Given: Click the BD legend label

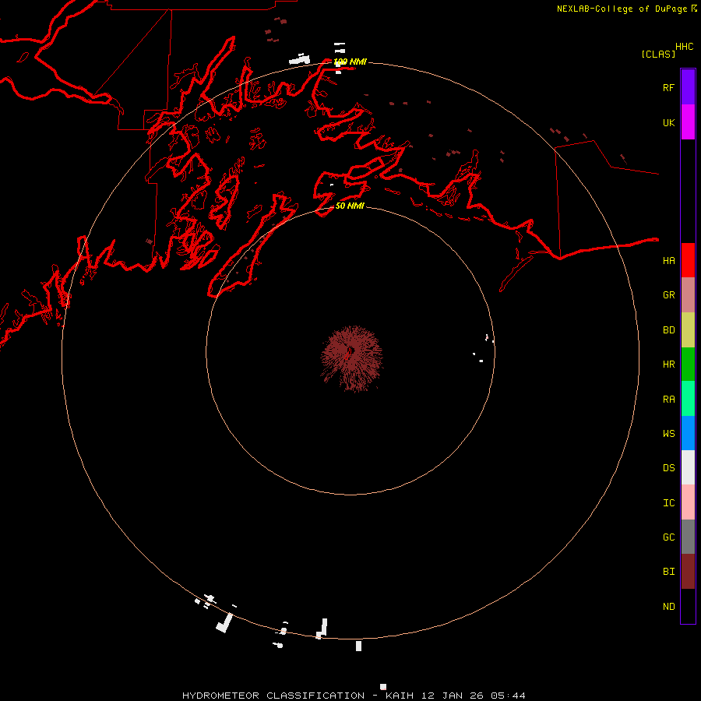Looking at the screenshot, I should point(668,330).
